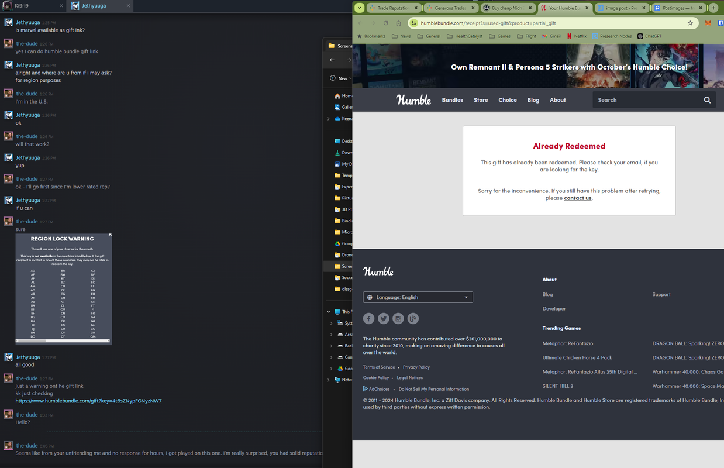The width and height of the screenshot is (724, 468).
Task: Click Do Not Sell My Personal Information link
Action: [434, 389]
